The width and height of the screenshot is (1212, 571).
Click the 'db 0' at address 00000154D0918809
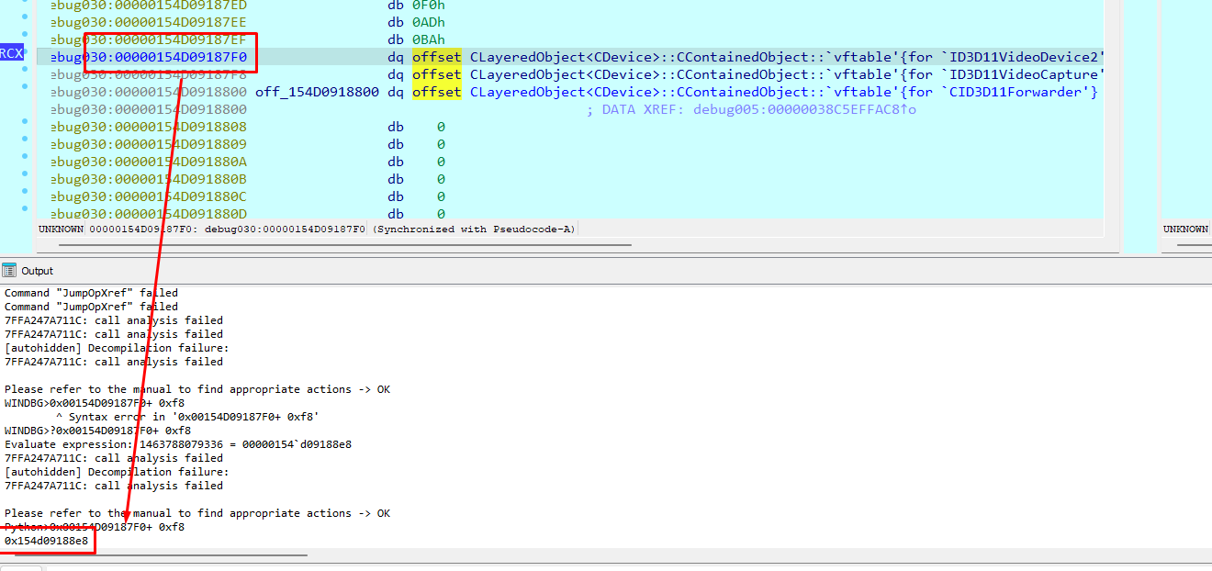click(x=416, y=144)
